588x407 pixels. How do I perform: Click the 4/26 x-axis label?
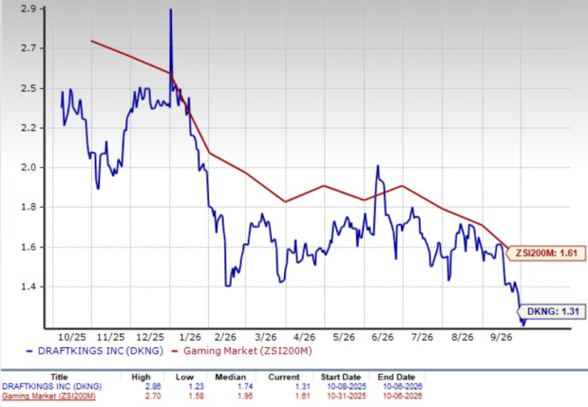[305, 338]
